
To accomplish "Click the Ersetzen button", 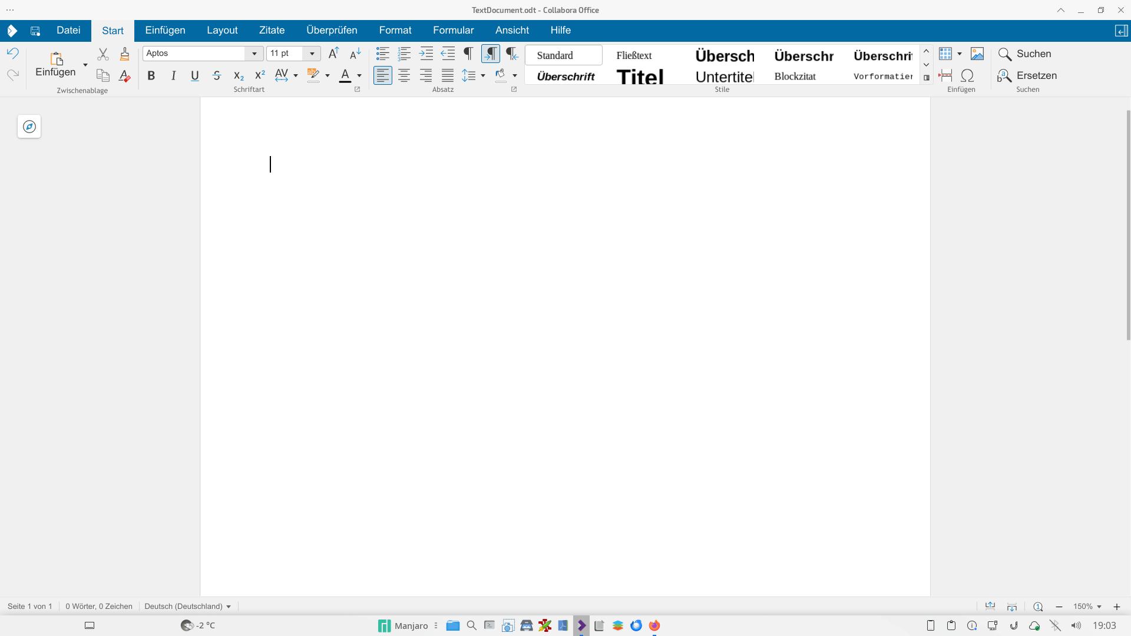I will 1027,76.
